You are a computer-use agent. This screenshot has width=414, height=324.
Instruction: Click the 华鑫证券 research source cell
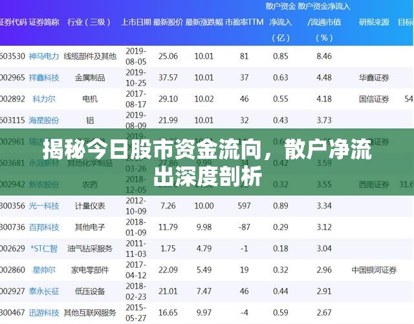374,77
